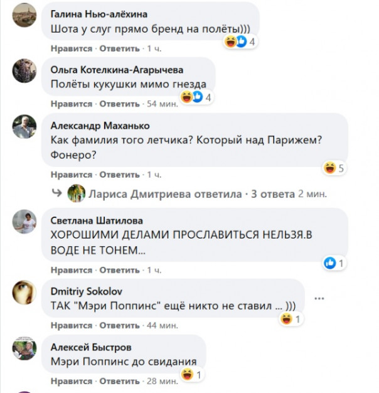Like Галина Нью-алёхина's comment via Нравится

pos(72,48)
